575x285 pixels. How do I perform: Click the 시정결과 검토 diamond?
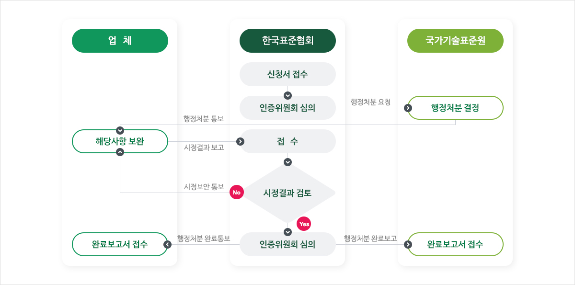pos(287,193)
